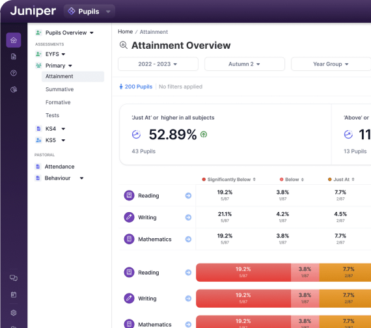Click the 'No filters applied' text
This screenshot has width=371, height=328.
(x=180, y=87)
